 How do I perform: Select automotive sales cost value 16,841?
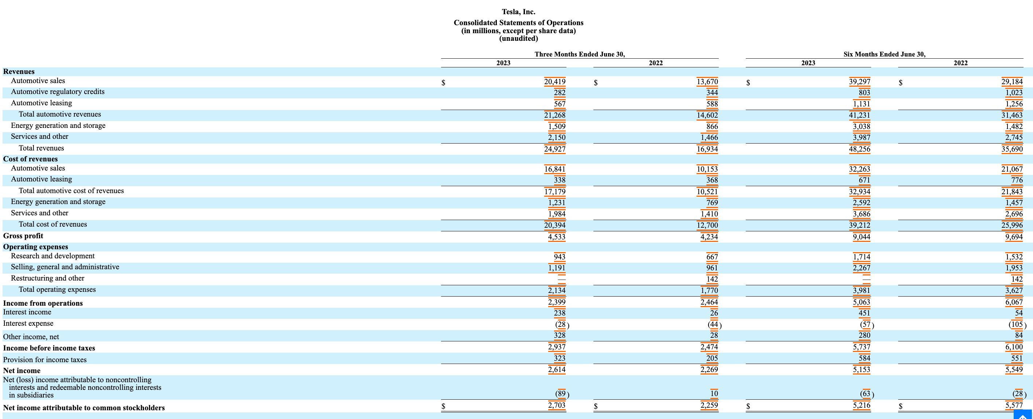[555, 169]
